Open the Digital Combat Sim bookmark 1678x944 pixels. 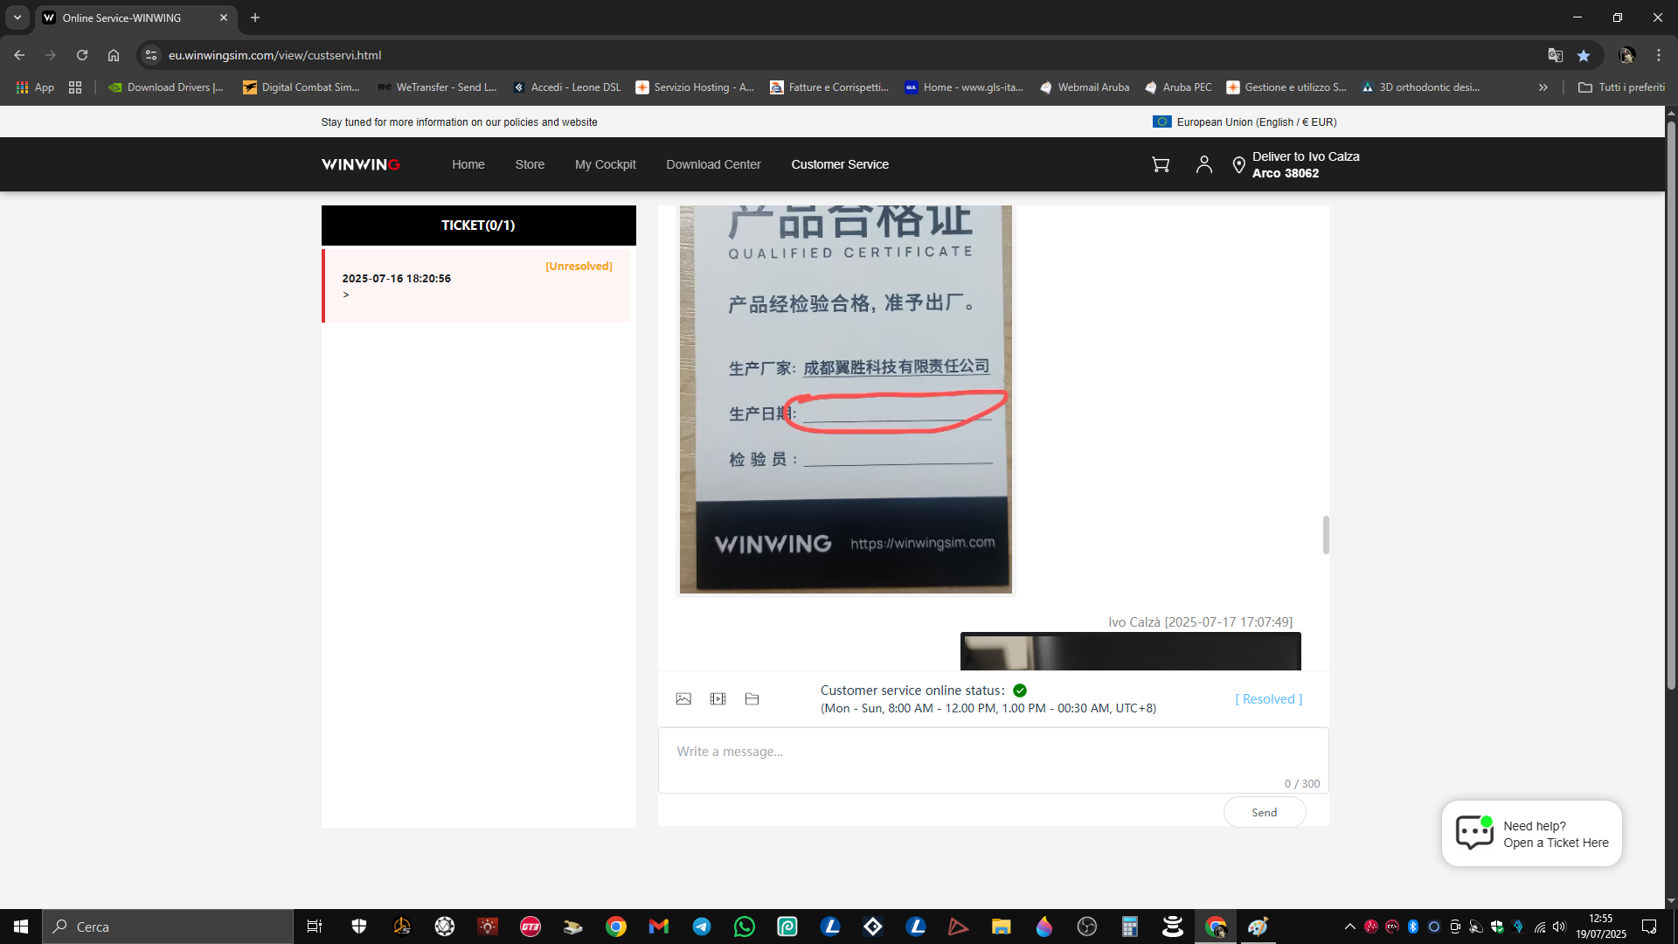pos(302,87)
